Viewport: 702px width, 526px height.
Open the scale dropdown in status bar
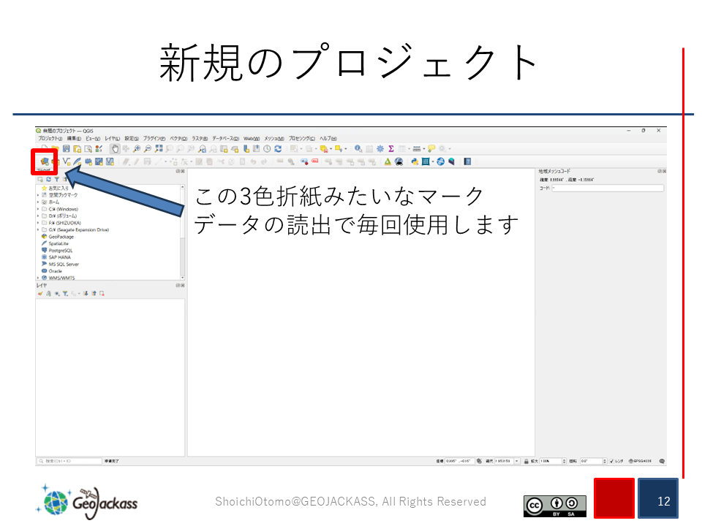pyautogui.click(x=517, y=461)
